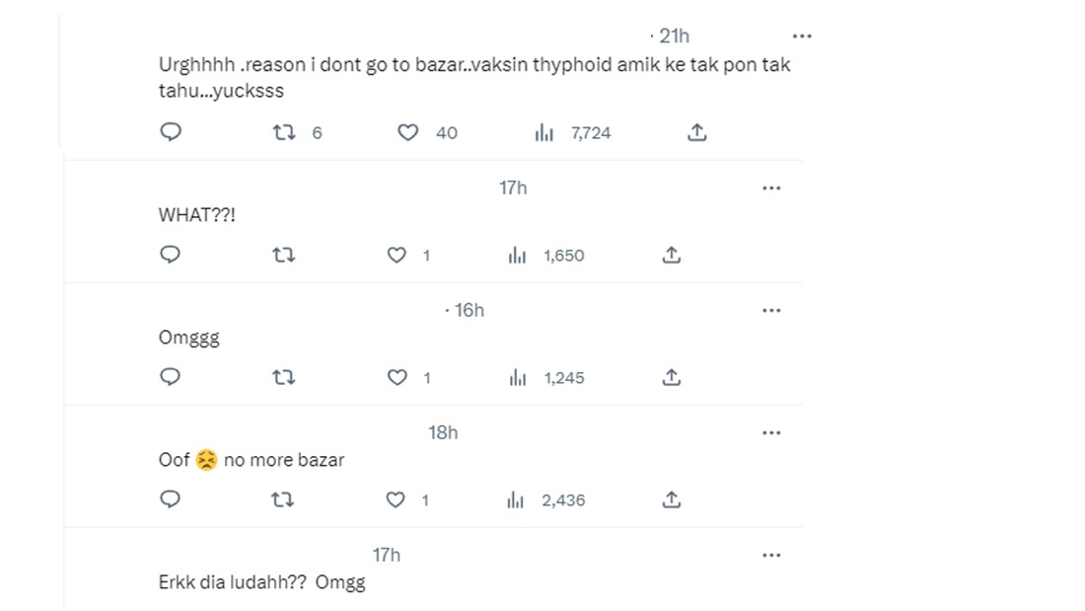Like the 'WHAT??!' tweet
This screenshot has width=1085, height=611.
tap(397, 255)
